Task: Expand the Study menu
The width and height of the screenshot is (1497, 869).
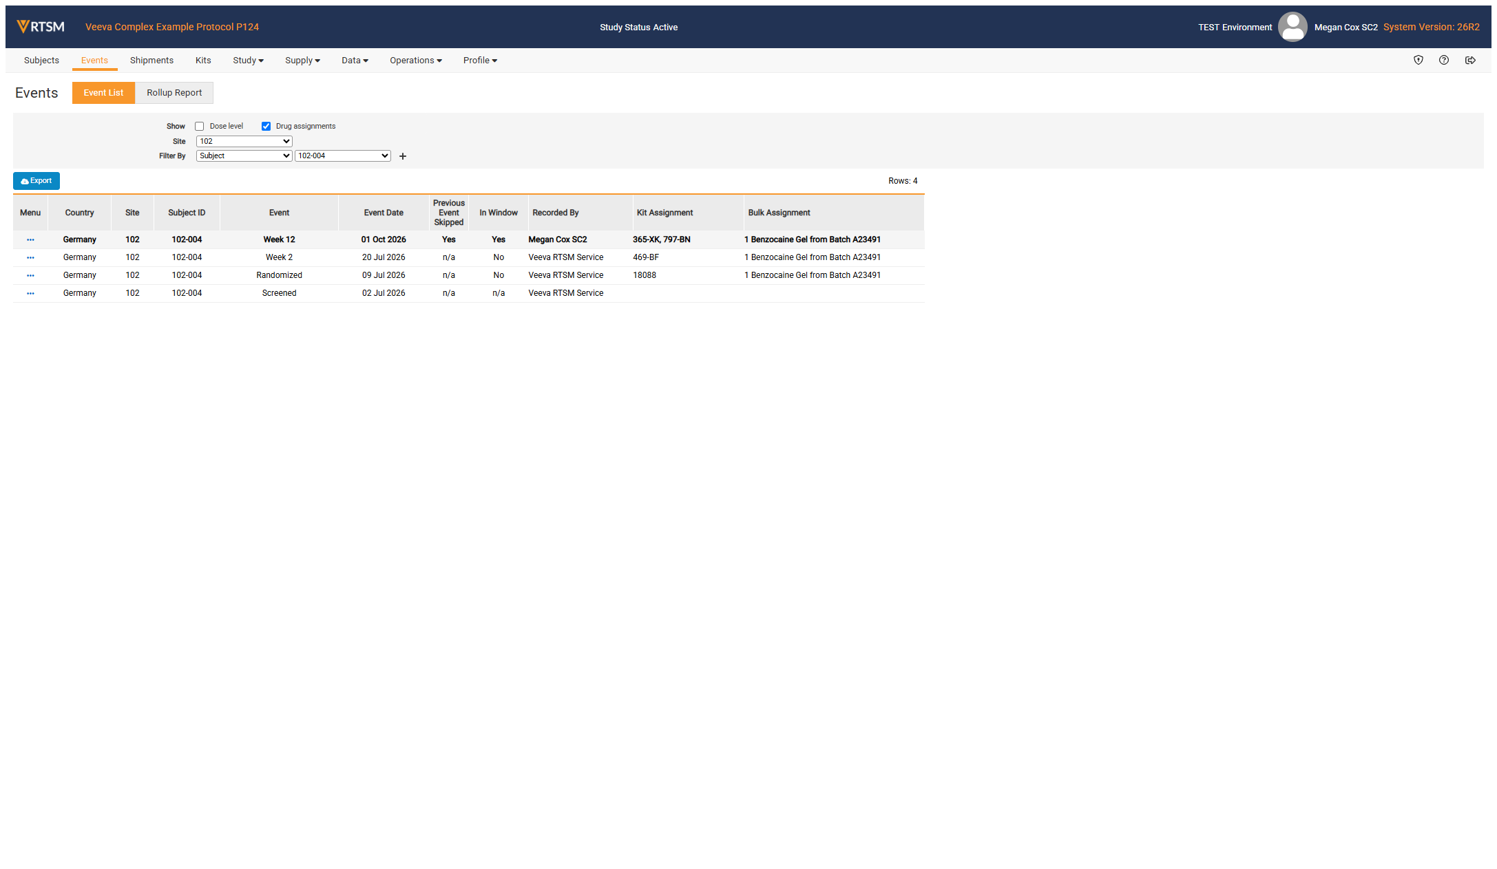Action: (x=248, y=61)
